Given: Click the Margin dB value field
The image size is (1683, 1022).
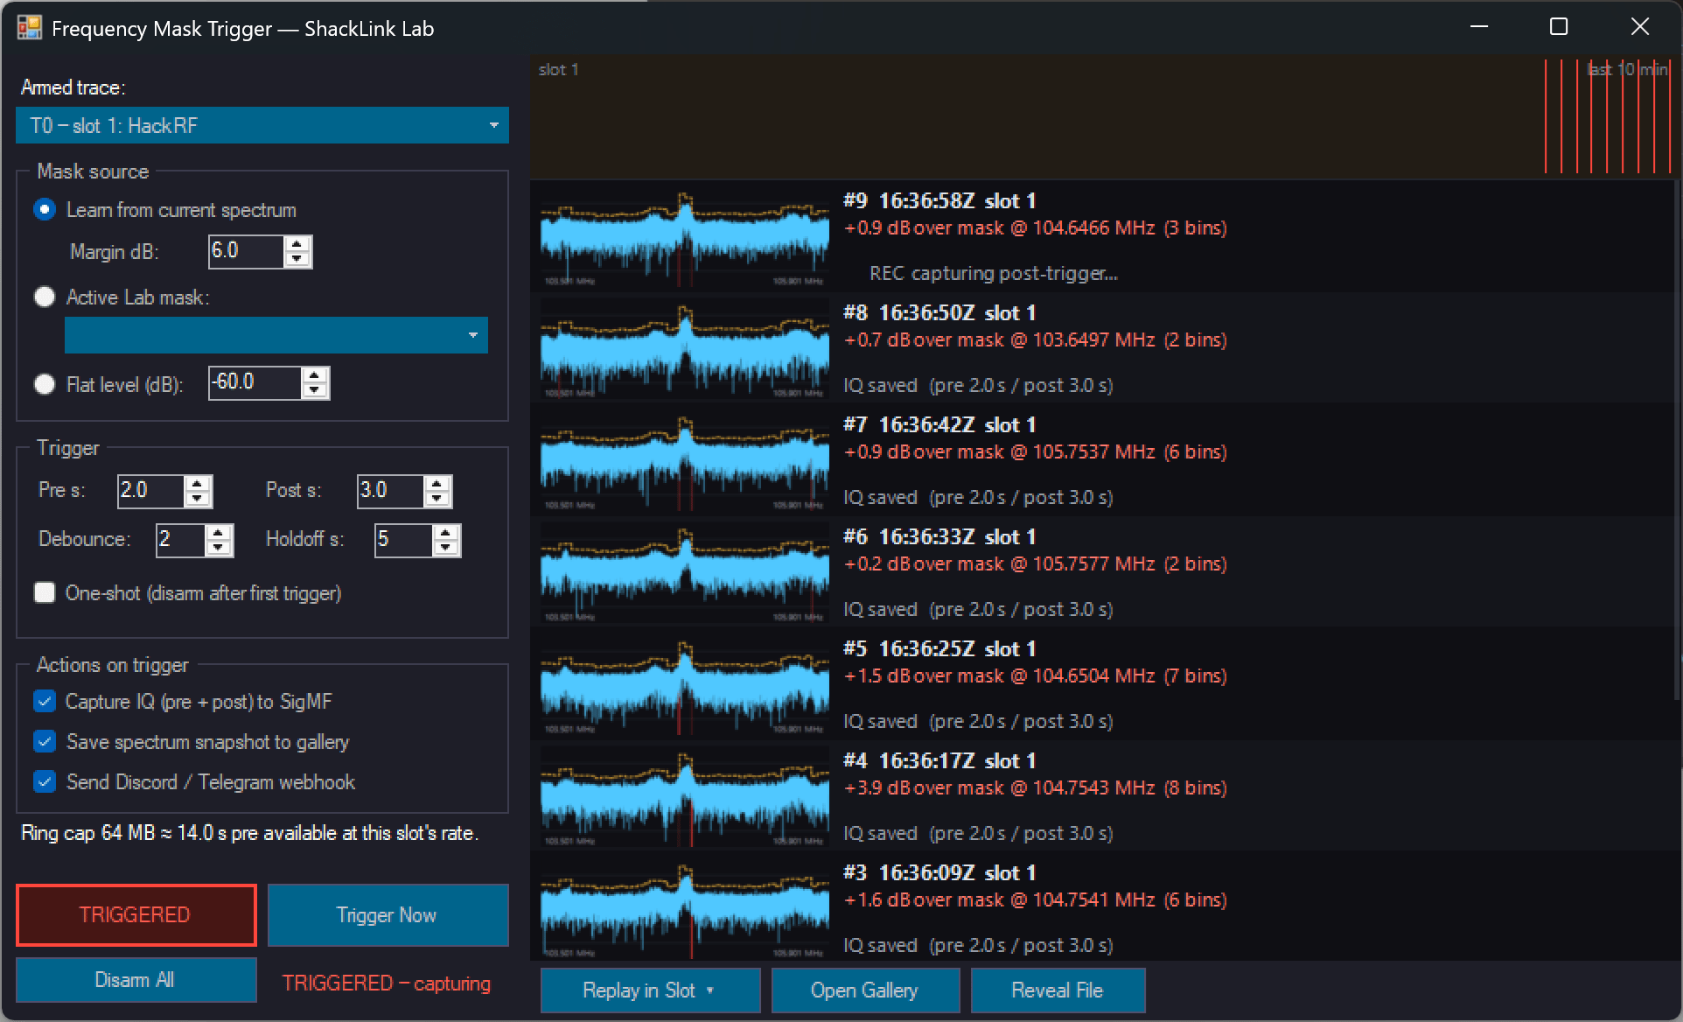Looking at the screenshot, I should (x=247, y=251).
